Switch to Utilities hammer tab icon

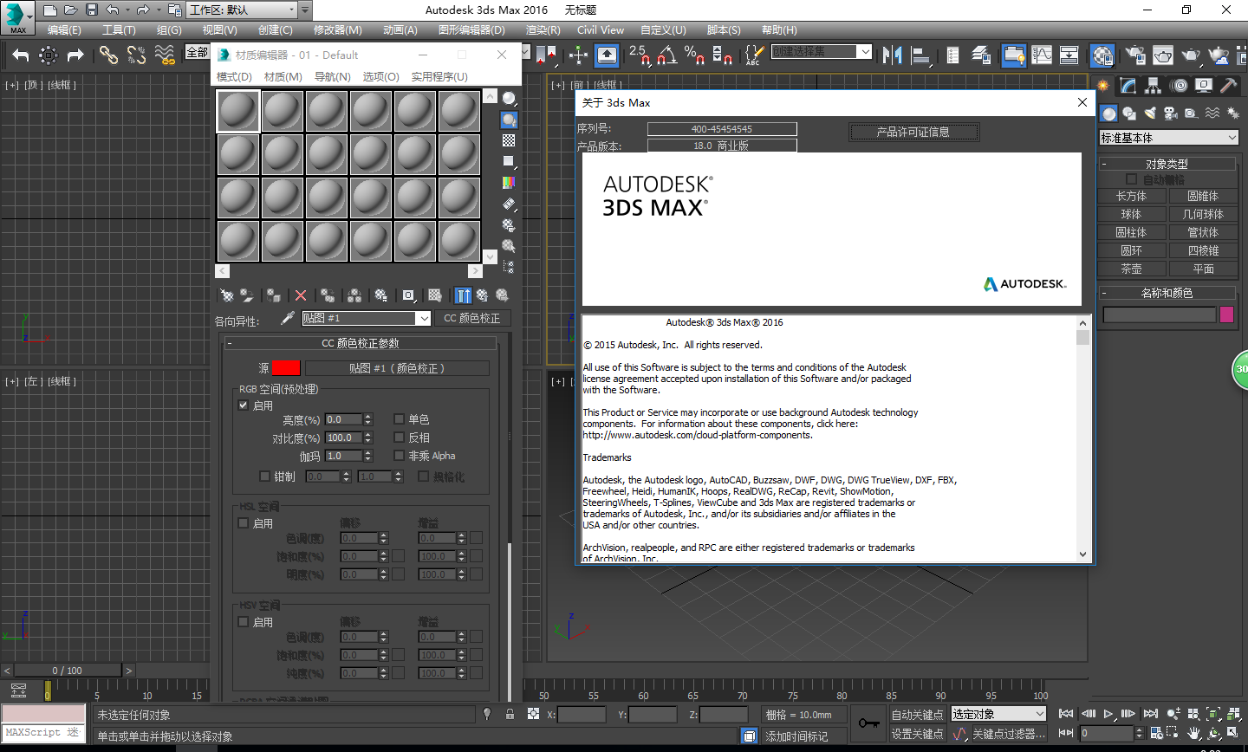click(1228, 86)
